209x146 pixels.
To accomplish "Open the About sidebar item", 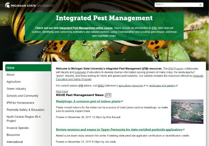I will tap(11, 75).
